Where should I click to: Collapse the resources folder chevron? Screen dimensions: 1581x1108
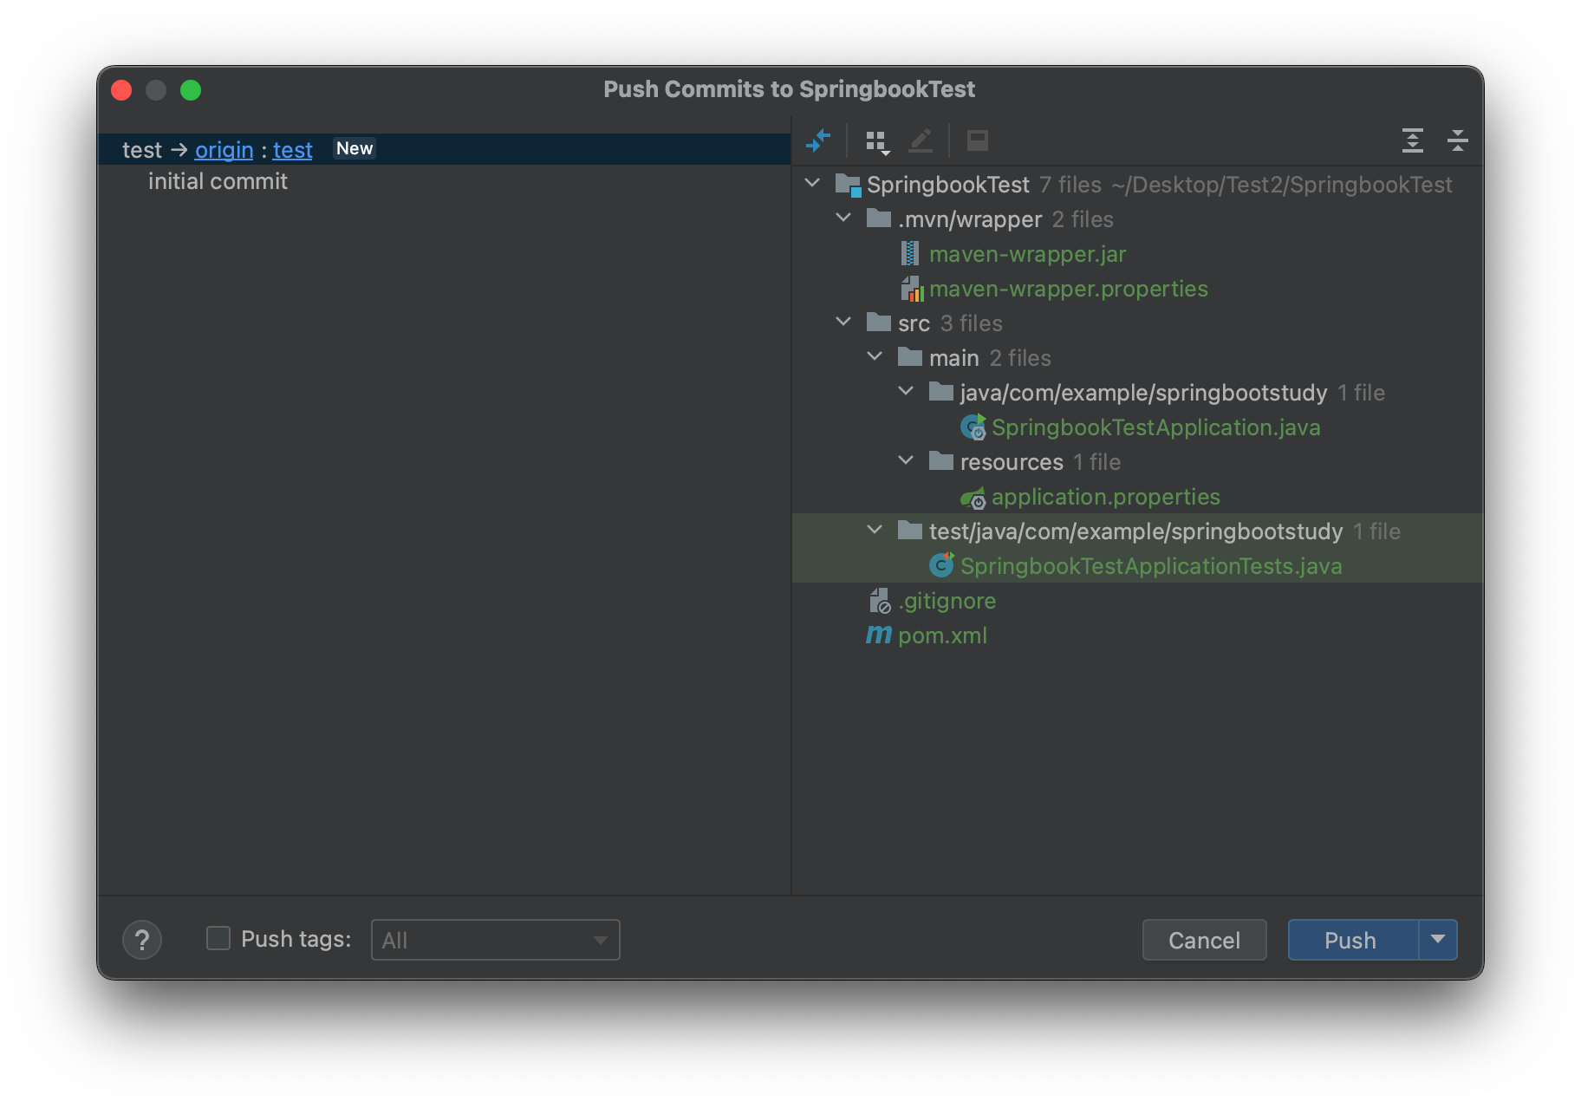pos(906,460)
